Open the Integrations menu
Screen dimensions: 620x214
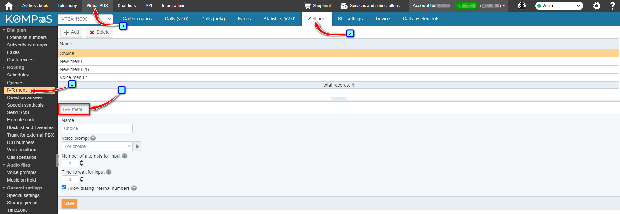click(173, 5)
